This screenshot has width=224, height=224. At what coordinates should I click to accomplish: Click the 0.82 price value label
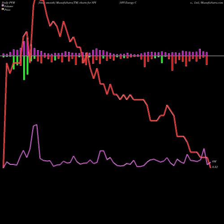[215, 167]
